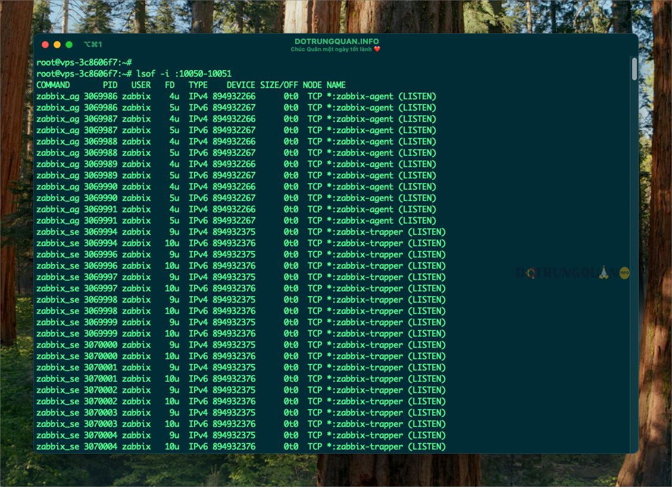The image size is (672, 487).
Task: Click the ⌥⌘1 shortcut indicator in title bar
Action: 93,45
